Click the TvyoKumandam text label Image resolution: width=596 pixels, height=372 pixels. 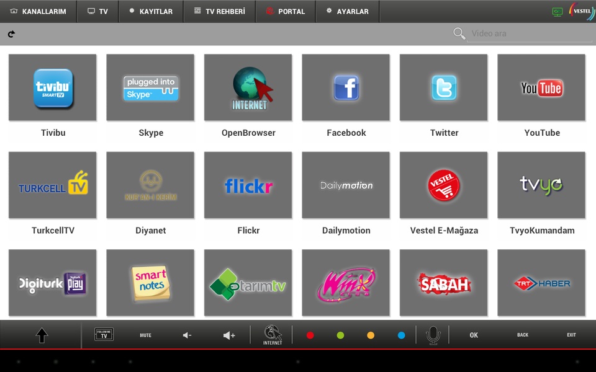pos(542,231)
